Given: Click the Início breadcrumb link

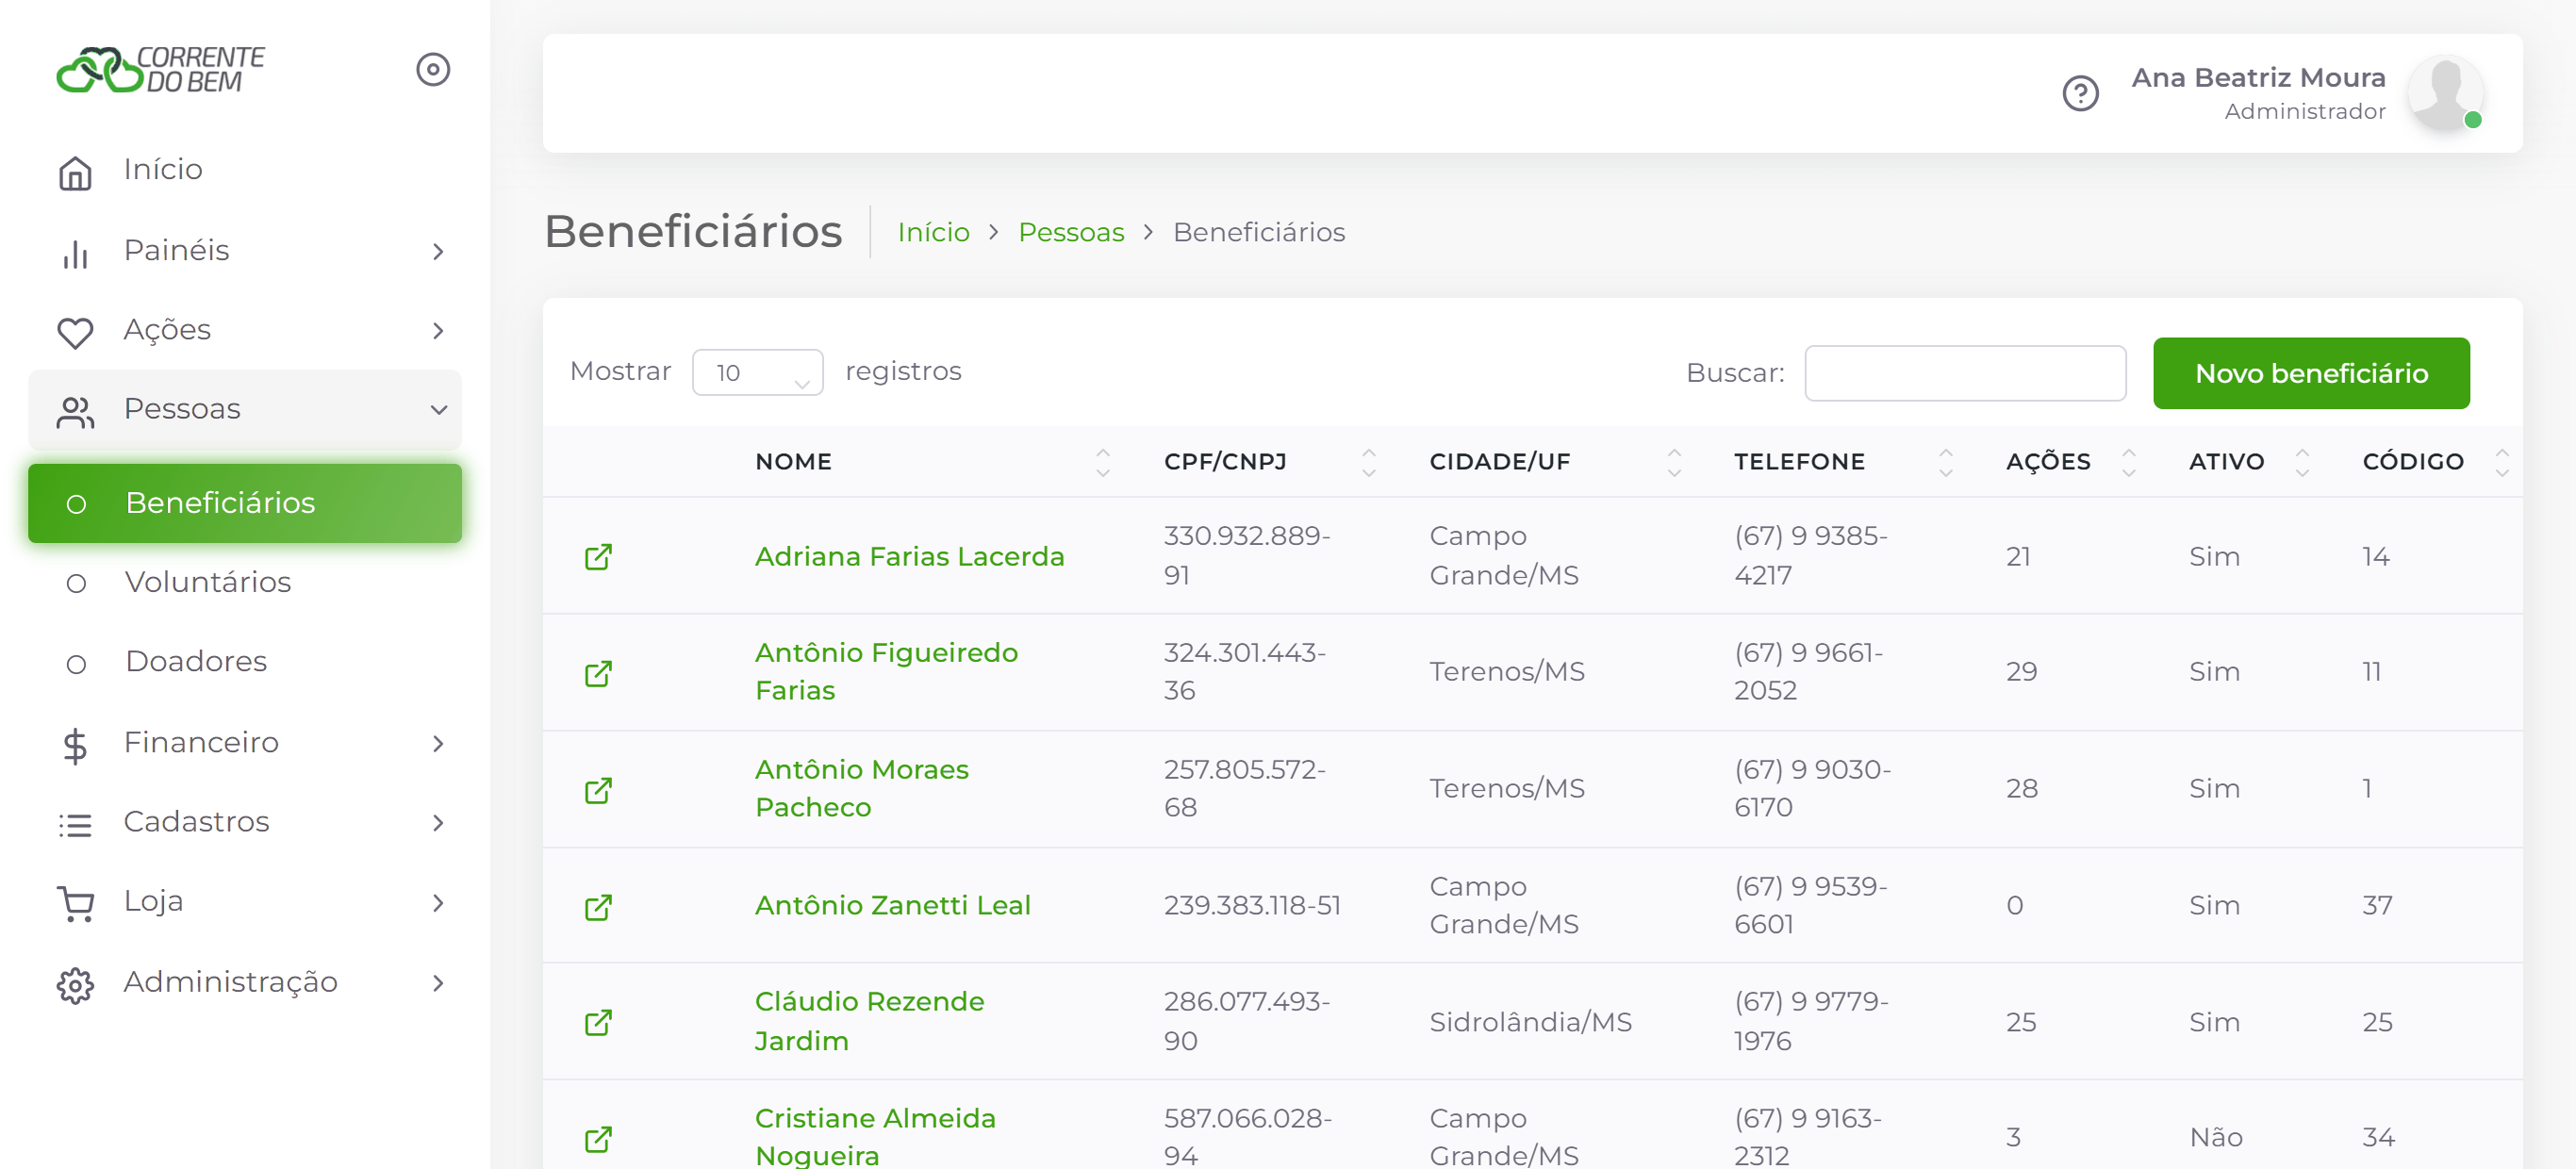Looking at the screenshot, I should pos(933,232).
